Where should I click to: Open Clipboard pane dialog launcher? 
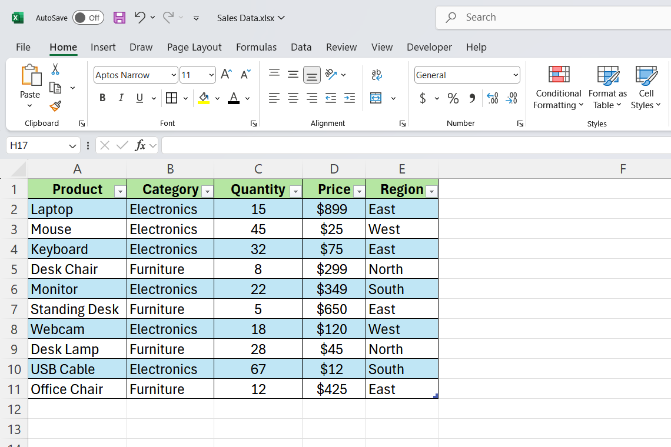click(82, 124)
